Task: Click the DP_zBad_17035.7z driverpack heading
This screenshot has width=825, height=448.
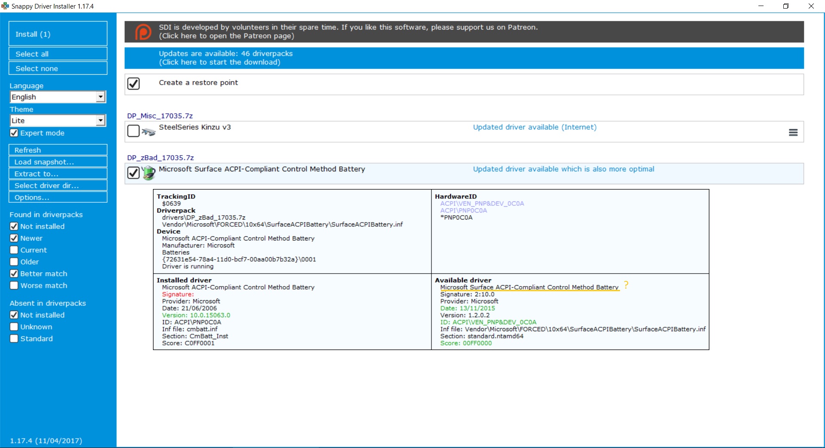Action: tap(160, 158)
